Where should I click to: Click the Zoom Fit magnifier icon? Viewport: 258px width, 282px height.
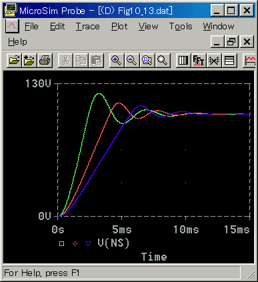click(x=163, y=60)
